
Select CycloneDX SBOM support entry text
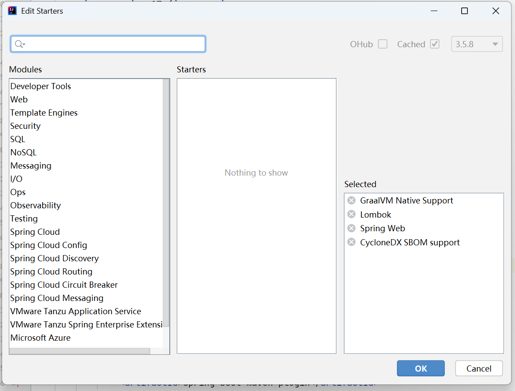coord(410,242)
